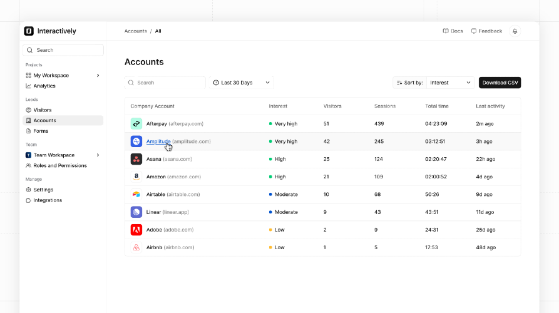
Task: Click the 48d ago last activity cell
Action: tap(486, 247)
